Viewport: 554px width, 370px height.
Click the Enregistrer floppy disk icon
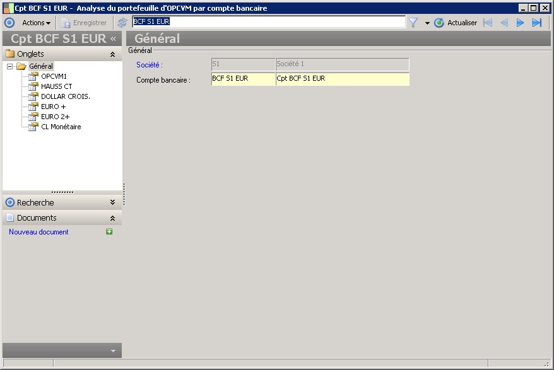66,23
